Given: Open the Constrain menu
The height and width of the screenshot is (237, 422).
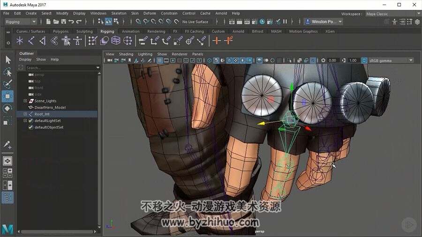Looking at the screenshot, I should (x=169, y=13).
